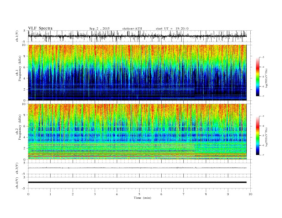Click the ch.1 voltage waveform trace panel
282x218 pixels.
(137, 36)
